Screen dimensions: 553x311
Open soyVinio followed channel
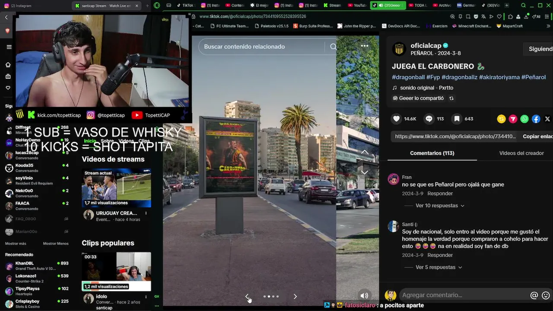pos(37,180)
